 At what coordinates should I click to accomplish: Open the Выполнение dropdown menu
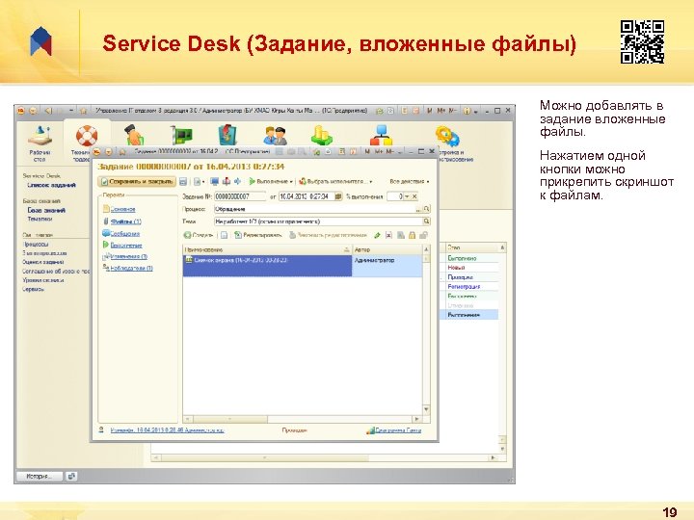point(271,181)
